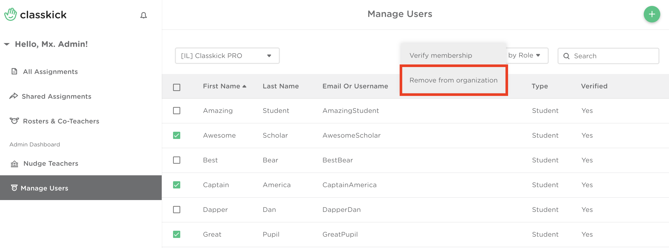Viewport: 669px width, 248px height.
Task: Click the Manage Users sidebar icon
Action: point(14,188)
